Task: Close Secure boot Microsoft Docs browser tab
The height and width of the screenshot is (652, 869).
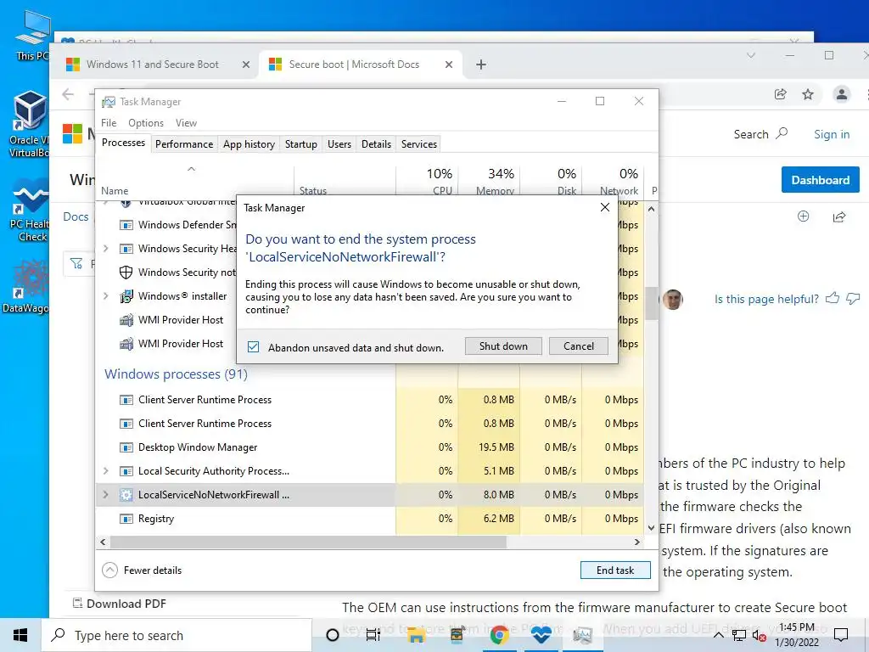Action: [449, 65]
